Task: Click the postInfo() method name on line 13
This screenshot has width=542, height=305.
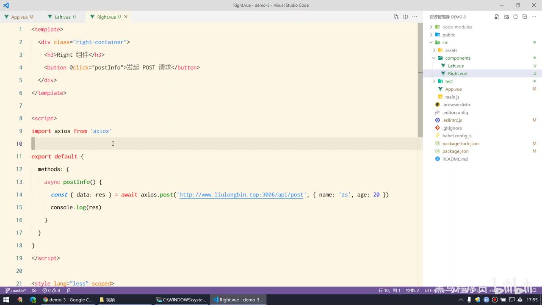Action: tap(80, 182)
